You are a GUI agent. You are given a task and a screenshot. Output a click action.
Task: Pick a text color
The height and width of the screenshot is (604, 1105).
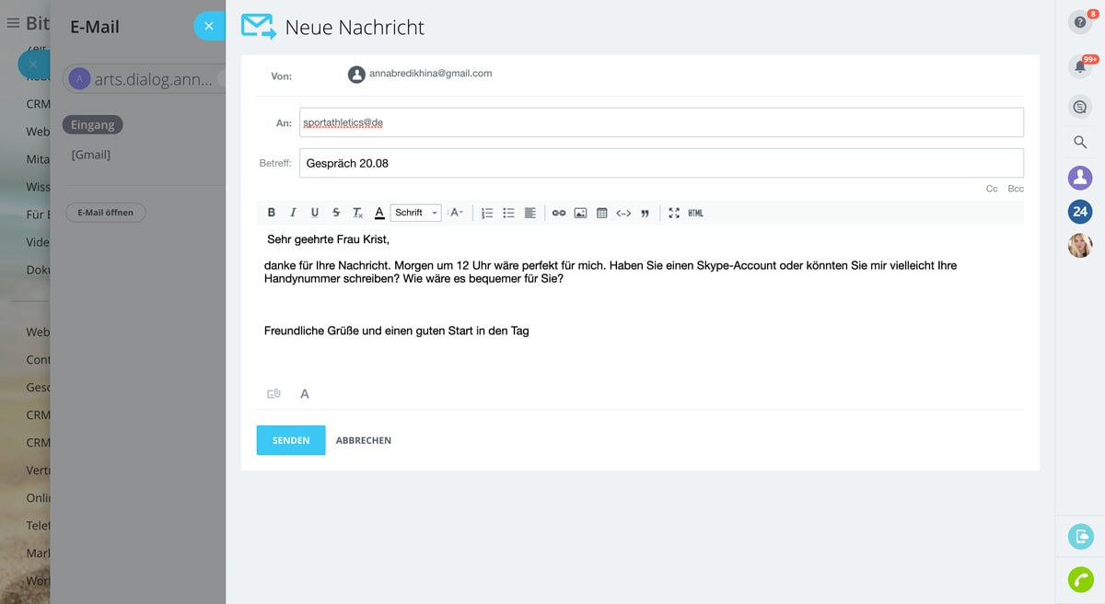click(379, 213)
